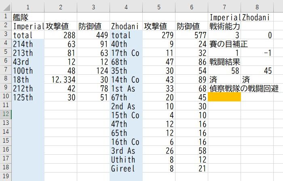
Task: Click the 100th fleet name cell
Action: coord(28,70)
